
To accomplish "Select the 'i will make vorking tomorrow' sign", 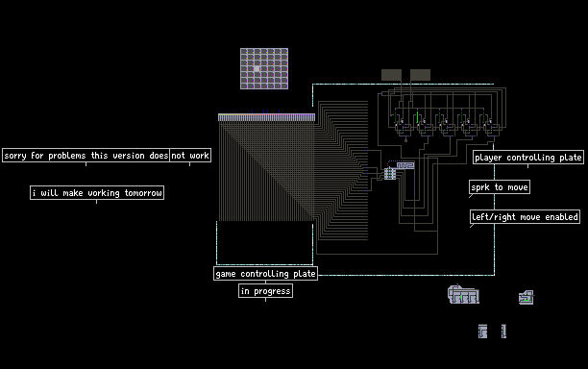I will tap(97, 192).
